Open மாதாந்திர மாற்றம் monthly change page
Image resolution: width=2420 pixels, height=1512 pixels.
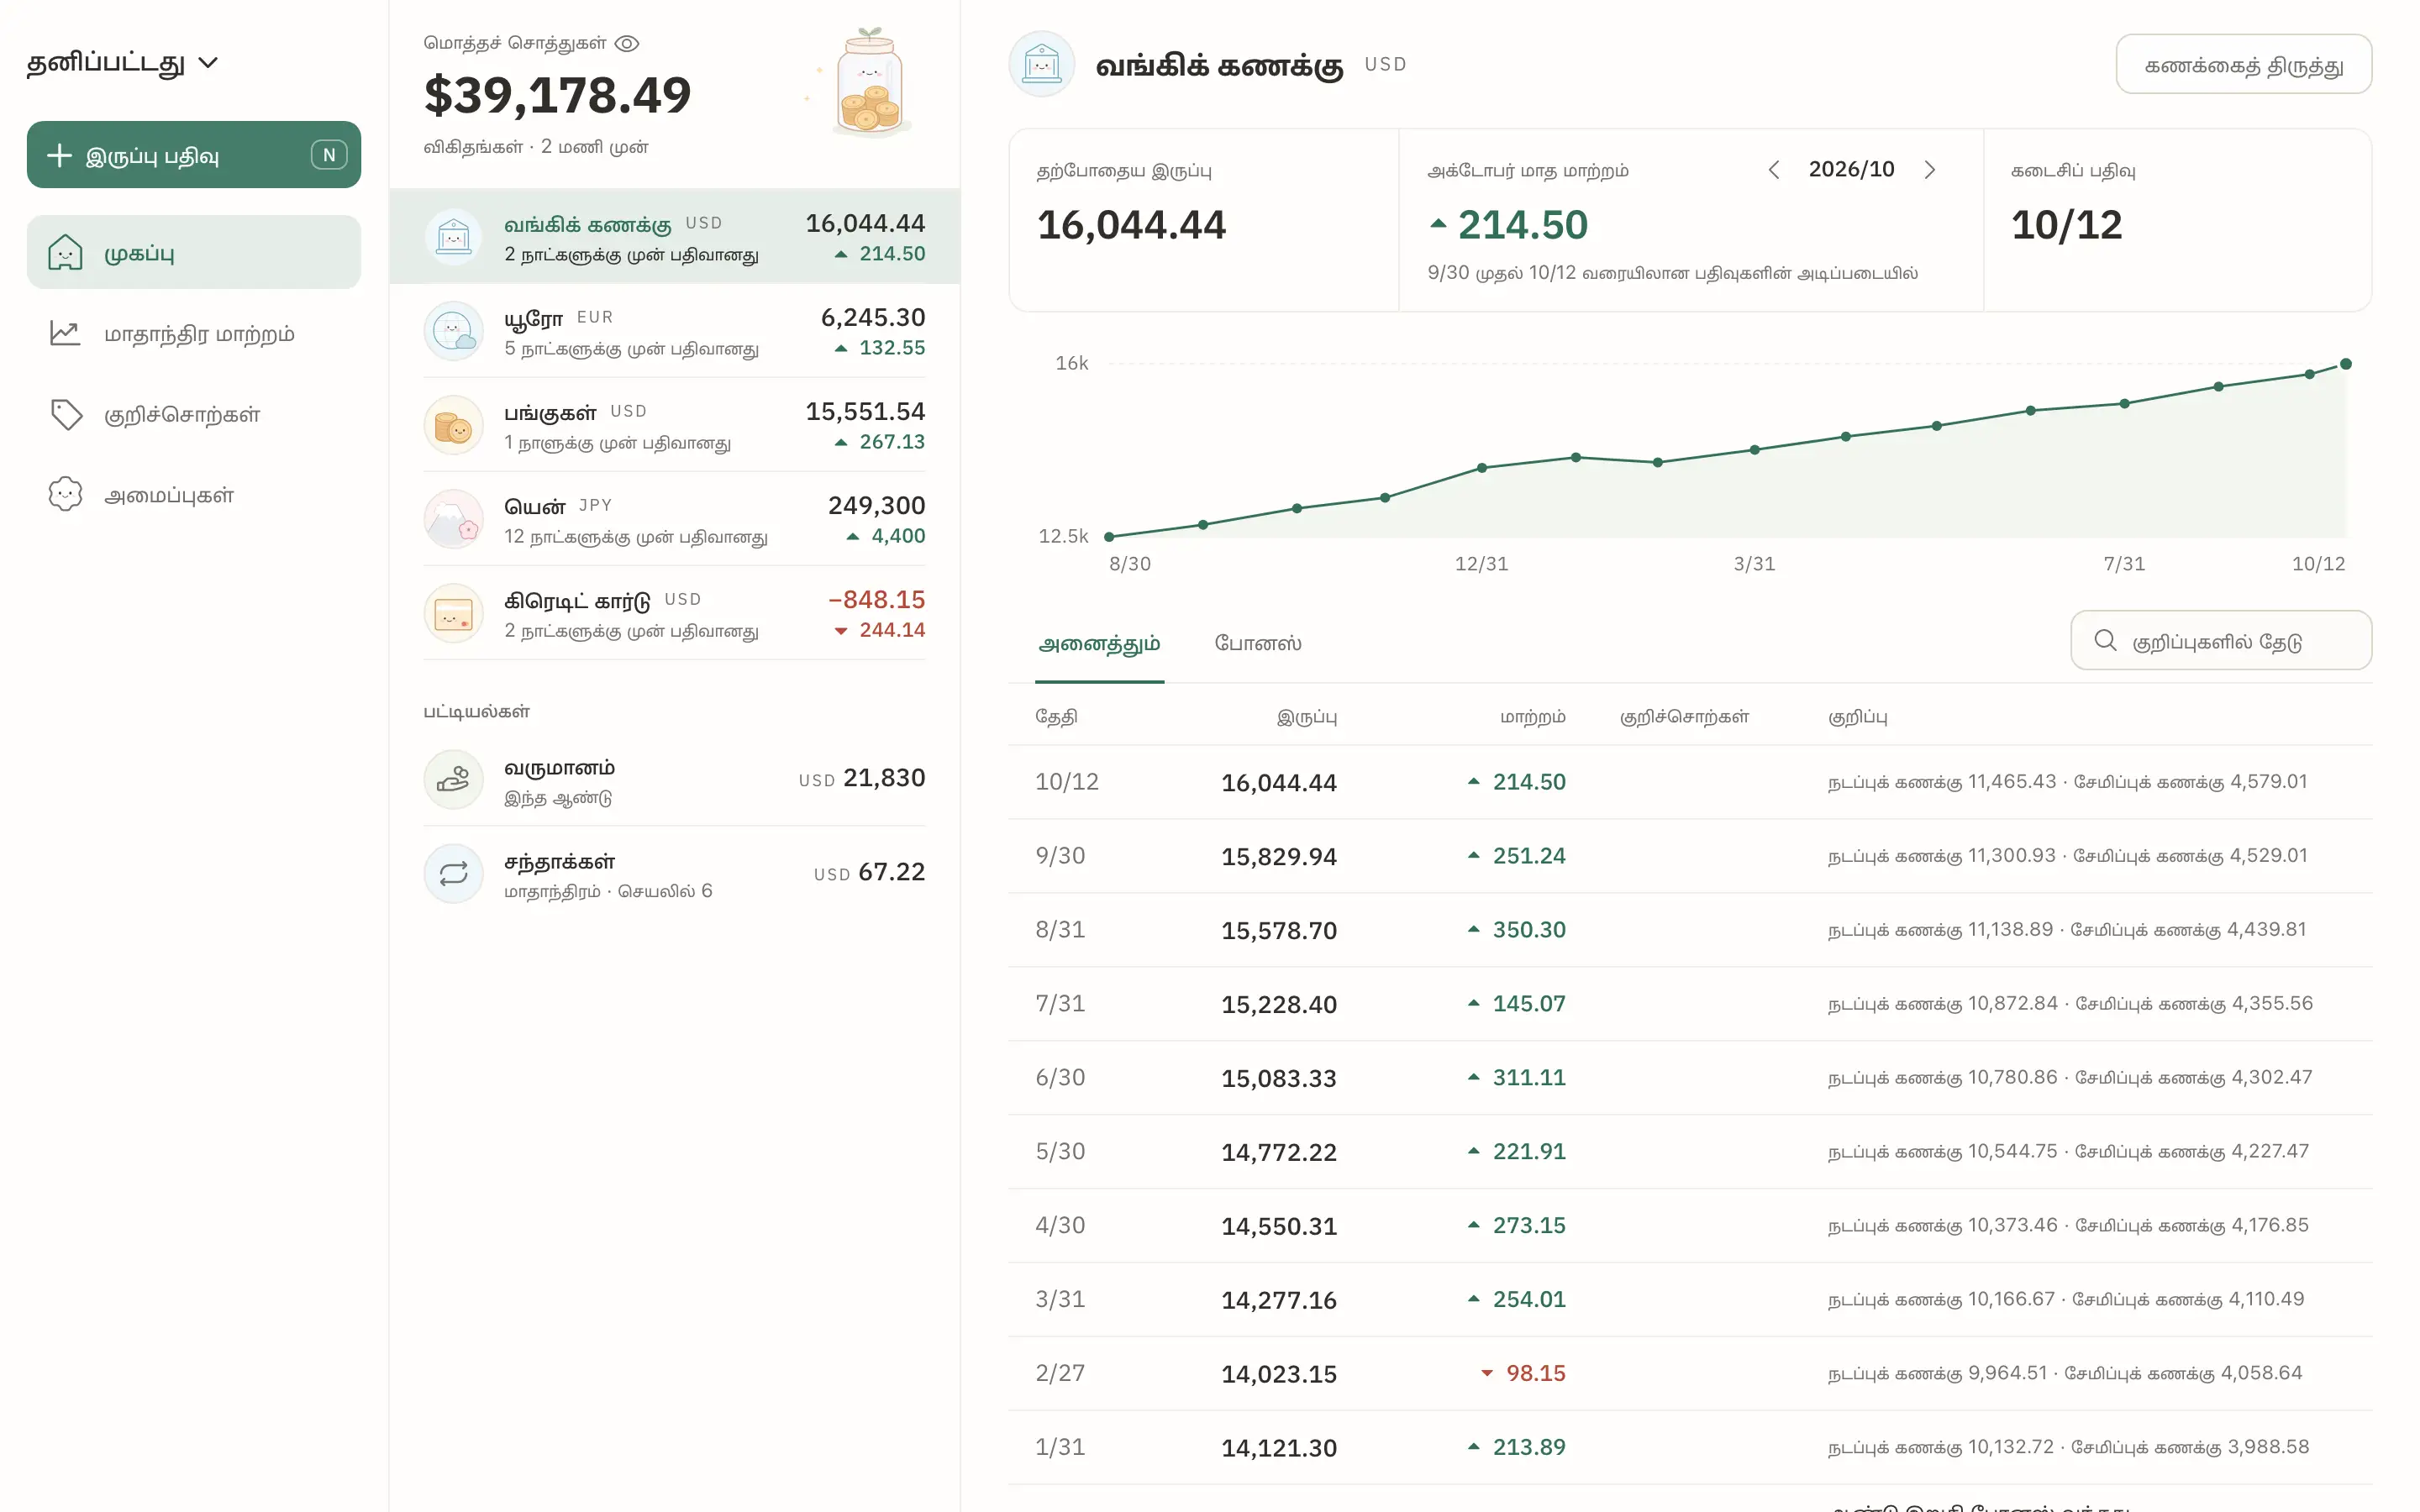pyautogui.click(x=194, y=334)
